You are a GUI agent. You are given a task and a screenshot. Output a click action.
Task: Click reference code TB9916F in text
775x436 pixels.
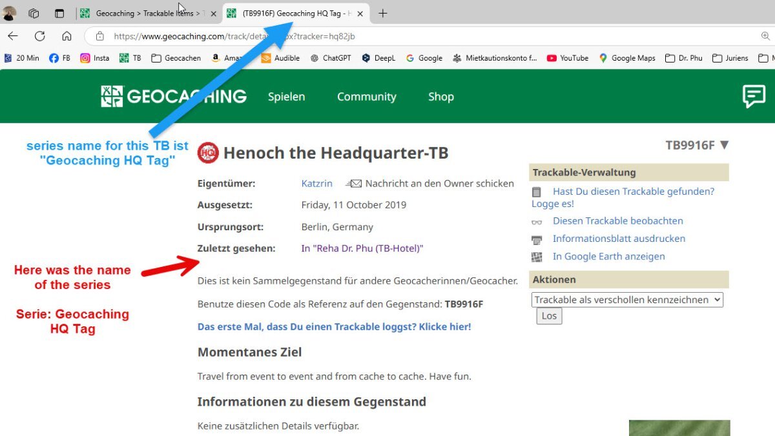464,304
